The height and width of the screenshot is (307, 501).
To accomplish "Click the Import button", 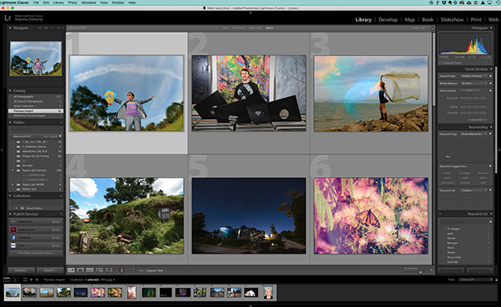I will coord(21,270).
